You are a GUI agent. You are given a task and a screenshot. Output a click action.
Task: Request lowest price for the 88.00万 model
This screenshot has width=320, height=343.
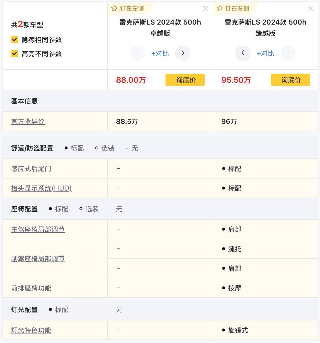click(x=185, y=80)
